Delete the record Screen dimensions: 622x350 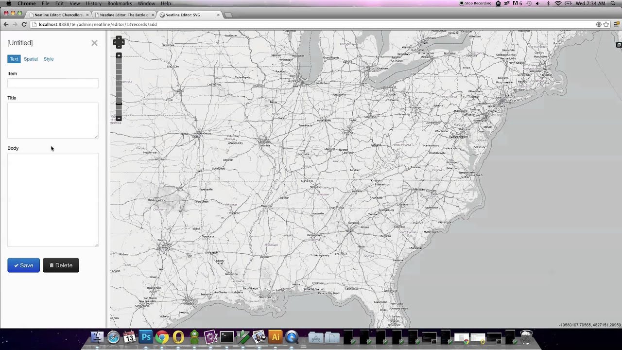coord(61,265)
